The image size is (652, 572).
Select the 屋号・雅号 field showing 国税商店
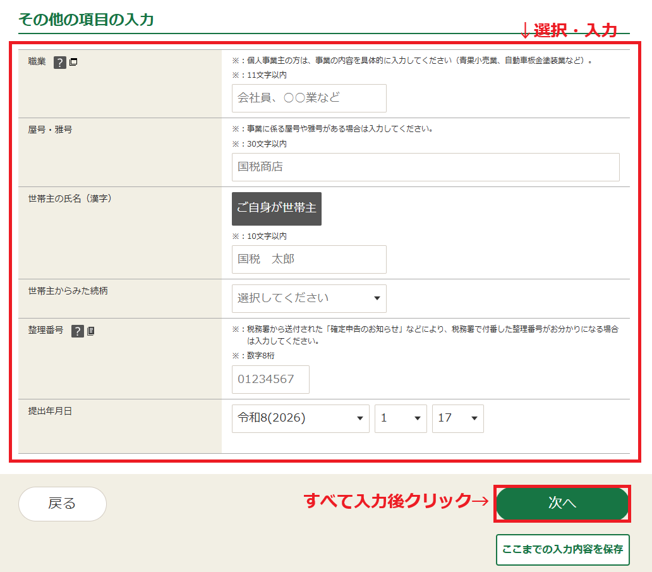point(425,167)
